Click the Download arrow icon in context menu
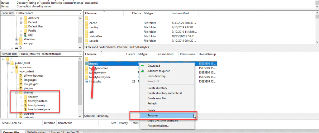 click(142, 66)
